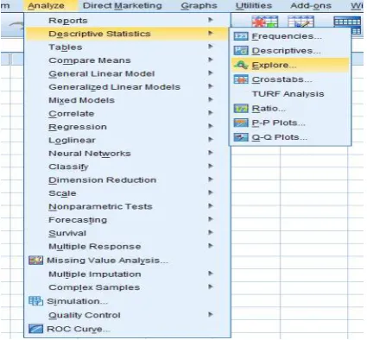
Task: Expand the Reports submenu arrow
Action: click(211, 20)
